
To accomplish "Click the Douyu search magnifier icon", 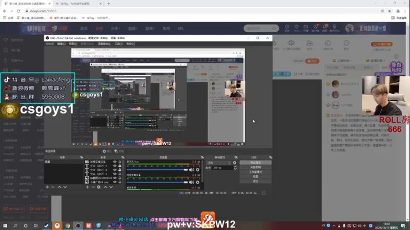I will coord(274,28).
